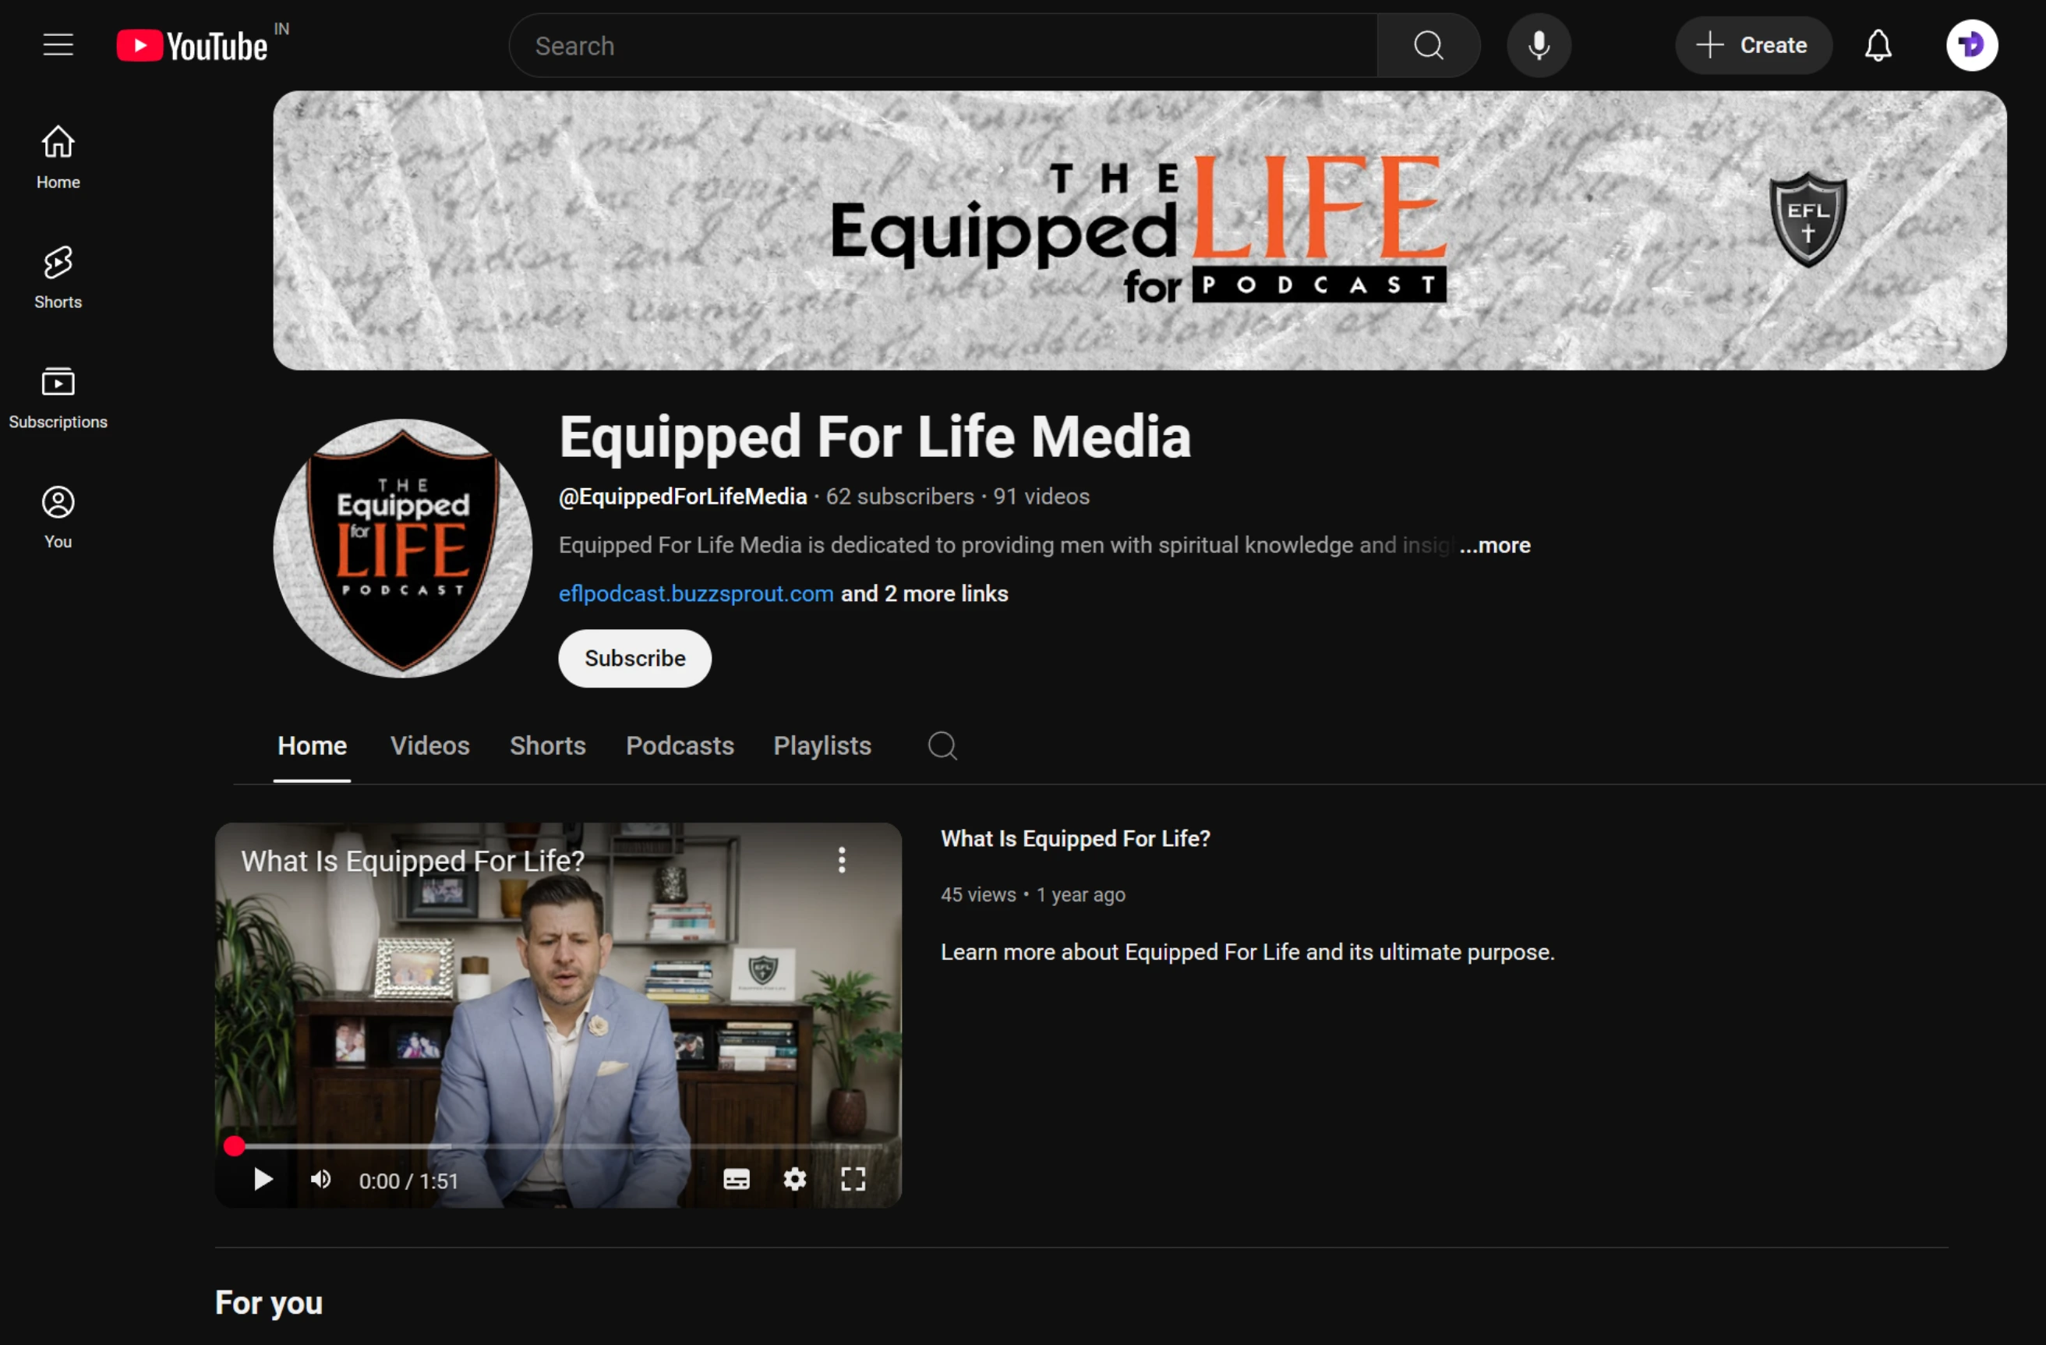Click the Create button

[1753, 45]
